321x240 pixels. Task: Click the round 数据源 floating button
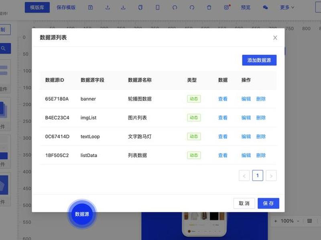coord(82,214)
